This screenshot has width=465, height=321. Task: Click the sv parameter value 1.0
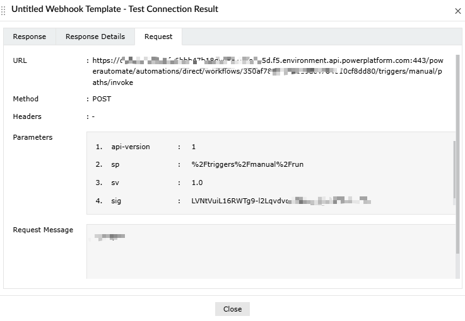click(197, 183)
